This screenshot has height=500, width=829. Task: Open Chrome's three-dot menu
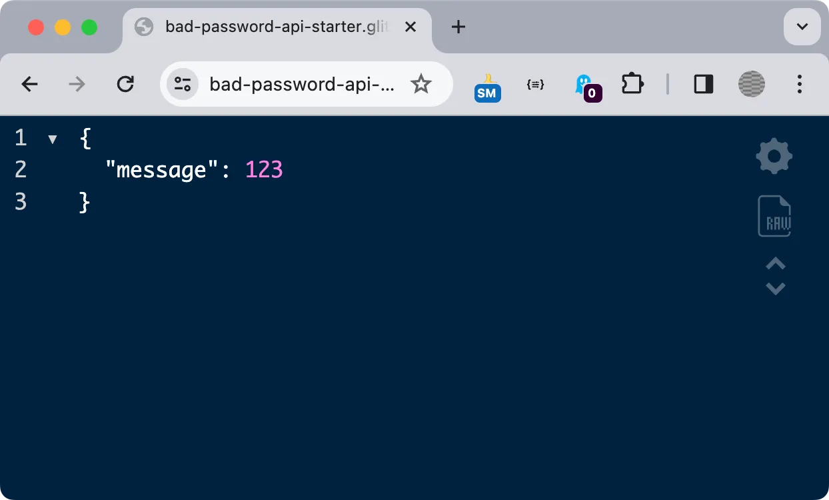(799, 84)
